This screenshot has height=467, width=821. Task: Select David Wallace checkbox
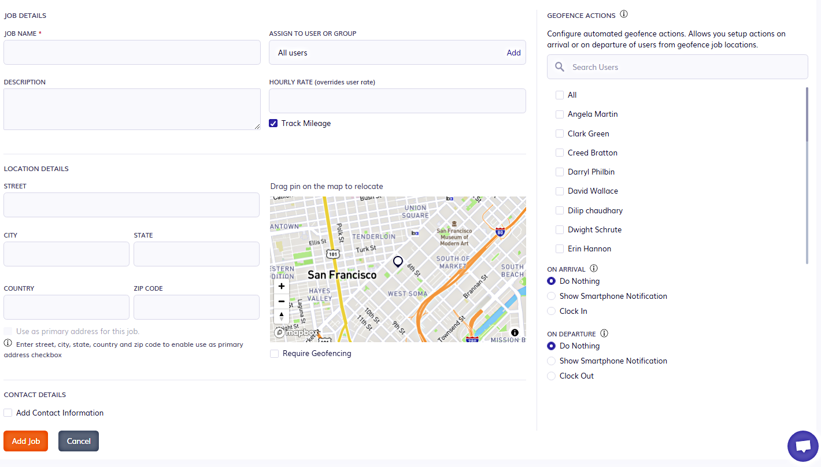(560, 191)
